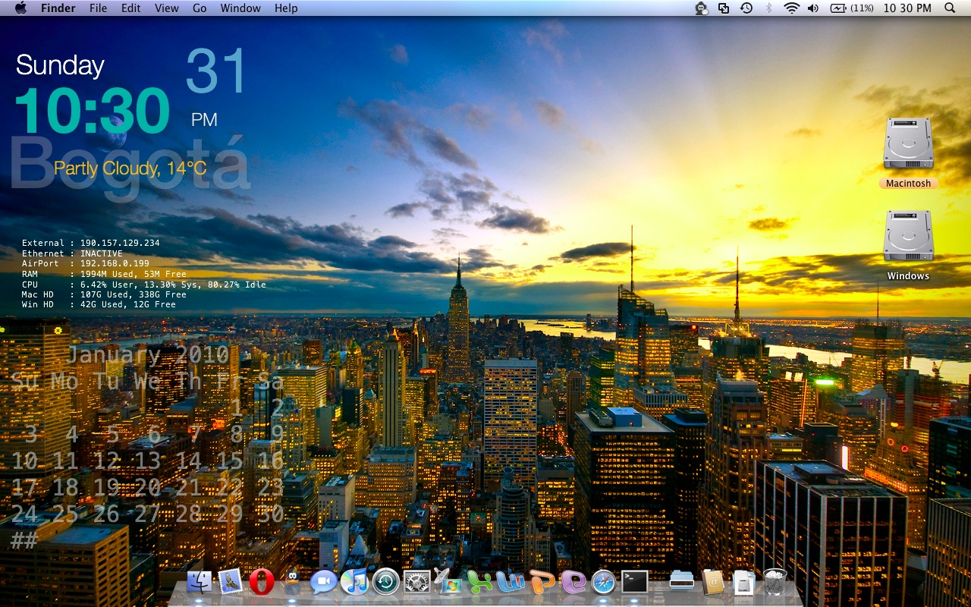The height and width of the screenshot is (607, 971).
Task: Open Microsoft Excel from the dock
Action: pos(479,582)
